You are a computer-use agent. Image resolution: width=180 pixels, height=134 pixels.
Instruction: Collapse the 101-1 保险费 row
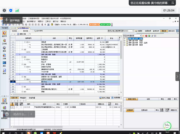pos(25,42)
